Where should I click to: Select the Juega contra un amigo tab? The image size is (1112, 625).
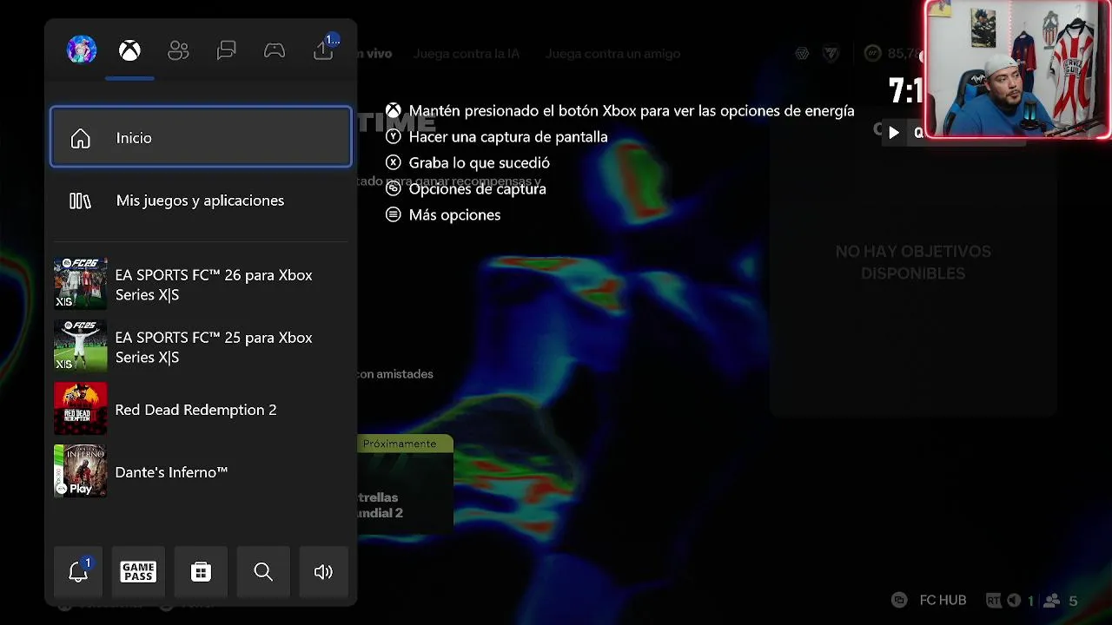point(612,54)
